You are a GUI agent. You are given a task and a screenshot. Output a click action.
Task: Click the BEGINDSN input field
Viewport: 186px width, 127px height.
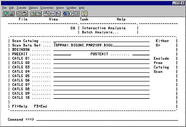click(x=102, y=50)
